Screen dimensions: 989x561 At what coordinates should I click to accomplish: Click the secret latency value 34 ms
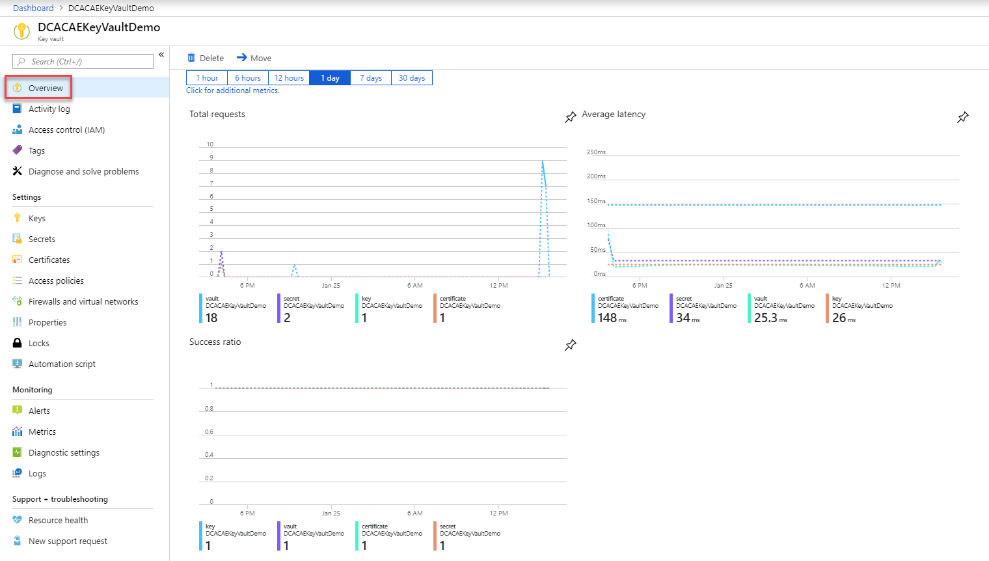click(x=688, y=318)
